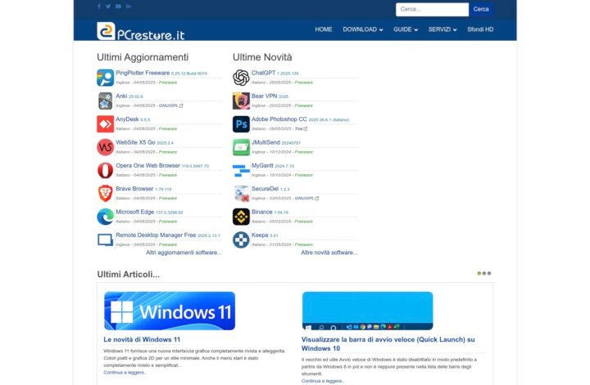Viewport: 590px width, 385px height.
Task: Open article Le novità di Windows 11
Action: 142,339
